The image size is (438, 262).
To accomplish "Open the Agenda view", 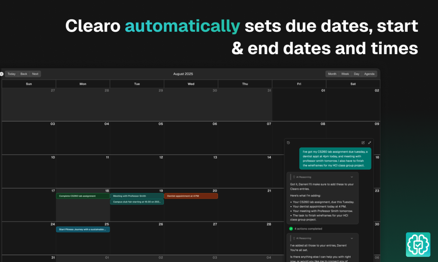I will (369, 74).
